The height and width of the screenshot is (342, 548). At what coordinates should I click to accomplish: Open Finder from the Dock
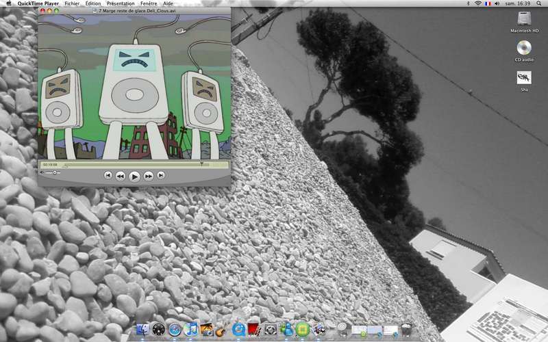point(142,330)
